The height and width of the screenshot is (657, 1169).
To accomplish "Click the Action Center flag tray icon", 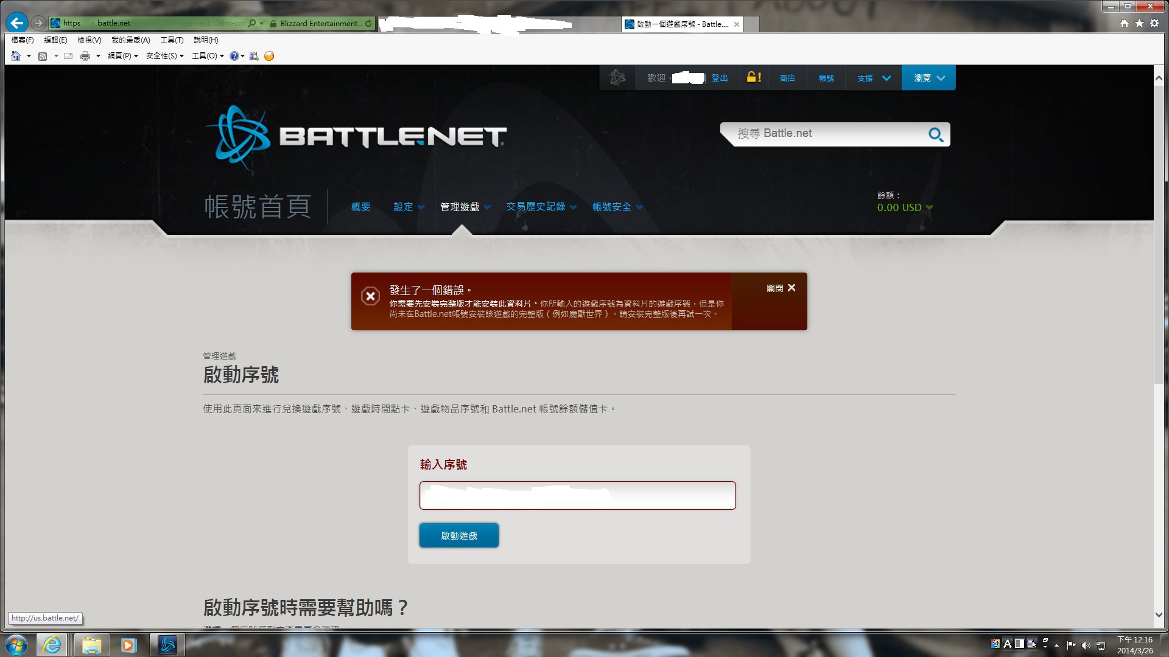I will pyautogui.click(x=1071, y=645).
